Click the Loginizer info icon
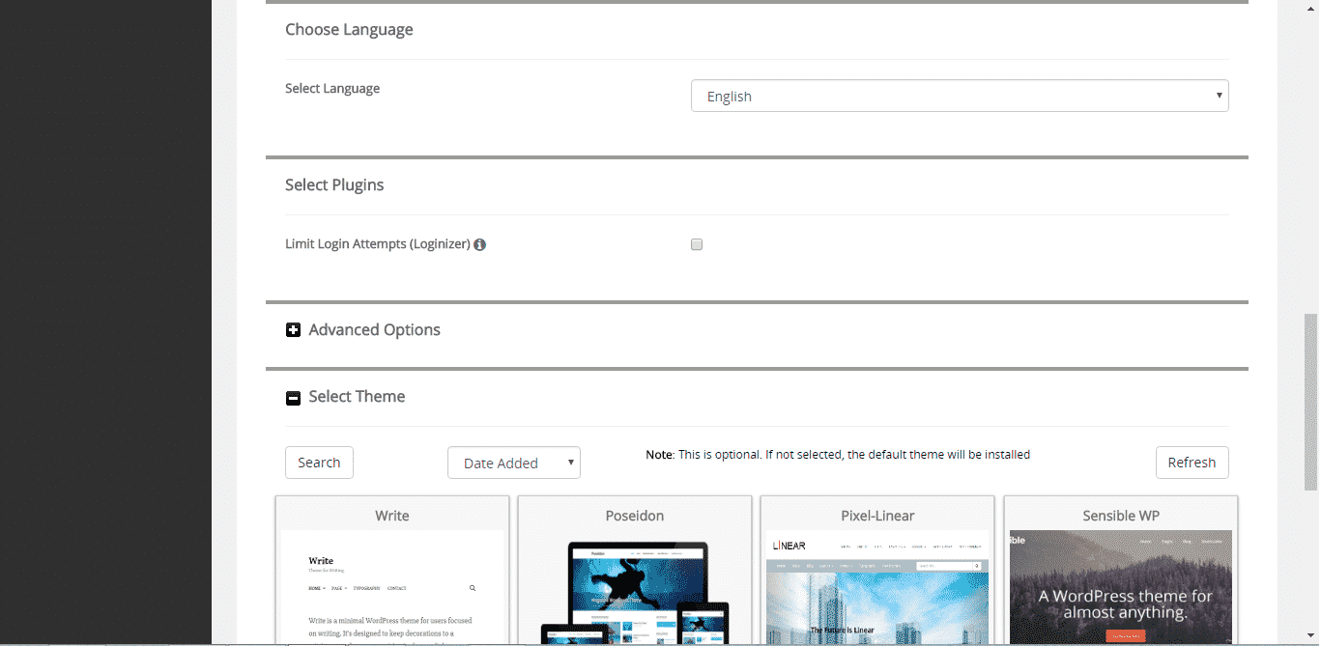This screenshot has height=646, width=1321. click(480, 245)
